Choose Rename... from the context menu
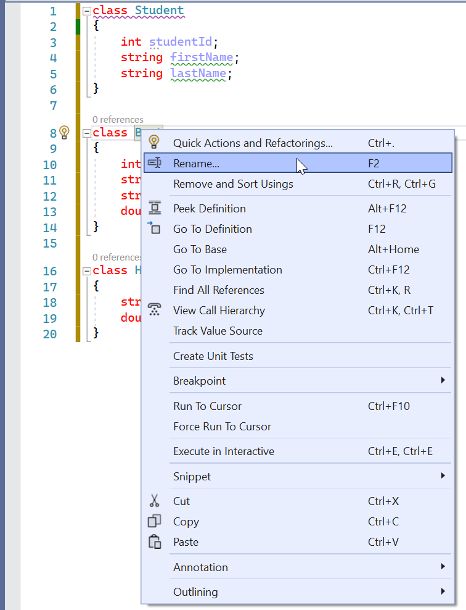466x610 pixels. [298, 163]
